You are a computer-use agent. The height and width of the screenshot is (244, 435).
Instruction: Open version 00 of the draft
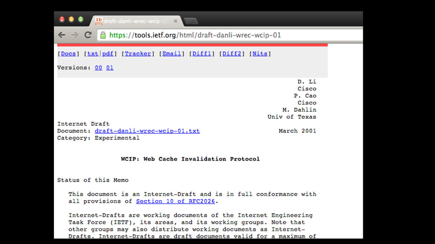pyautogui.click(x=99, y=68)
